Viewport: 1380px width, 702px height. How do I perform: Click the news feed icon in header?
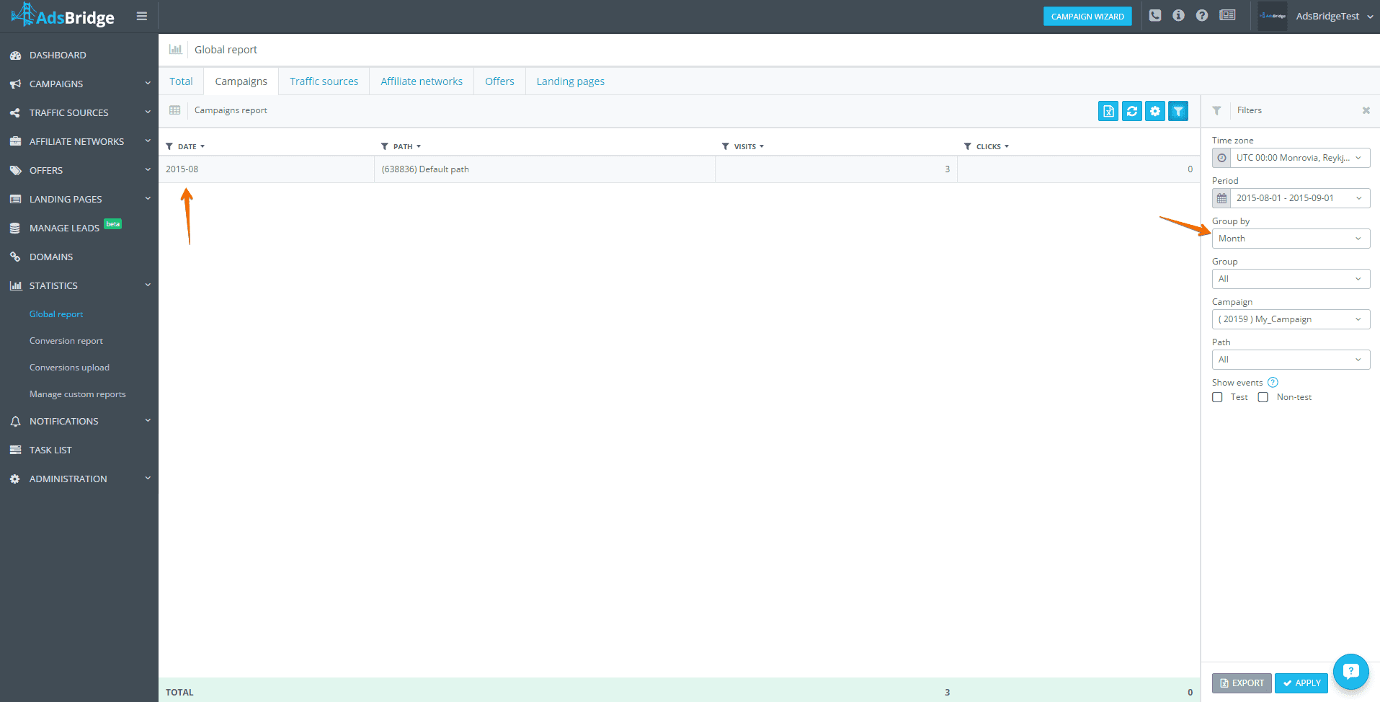point(1227,15)
